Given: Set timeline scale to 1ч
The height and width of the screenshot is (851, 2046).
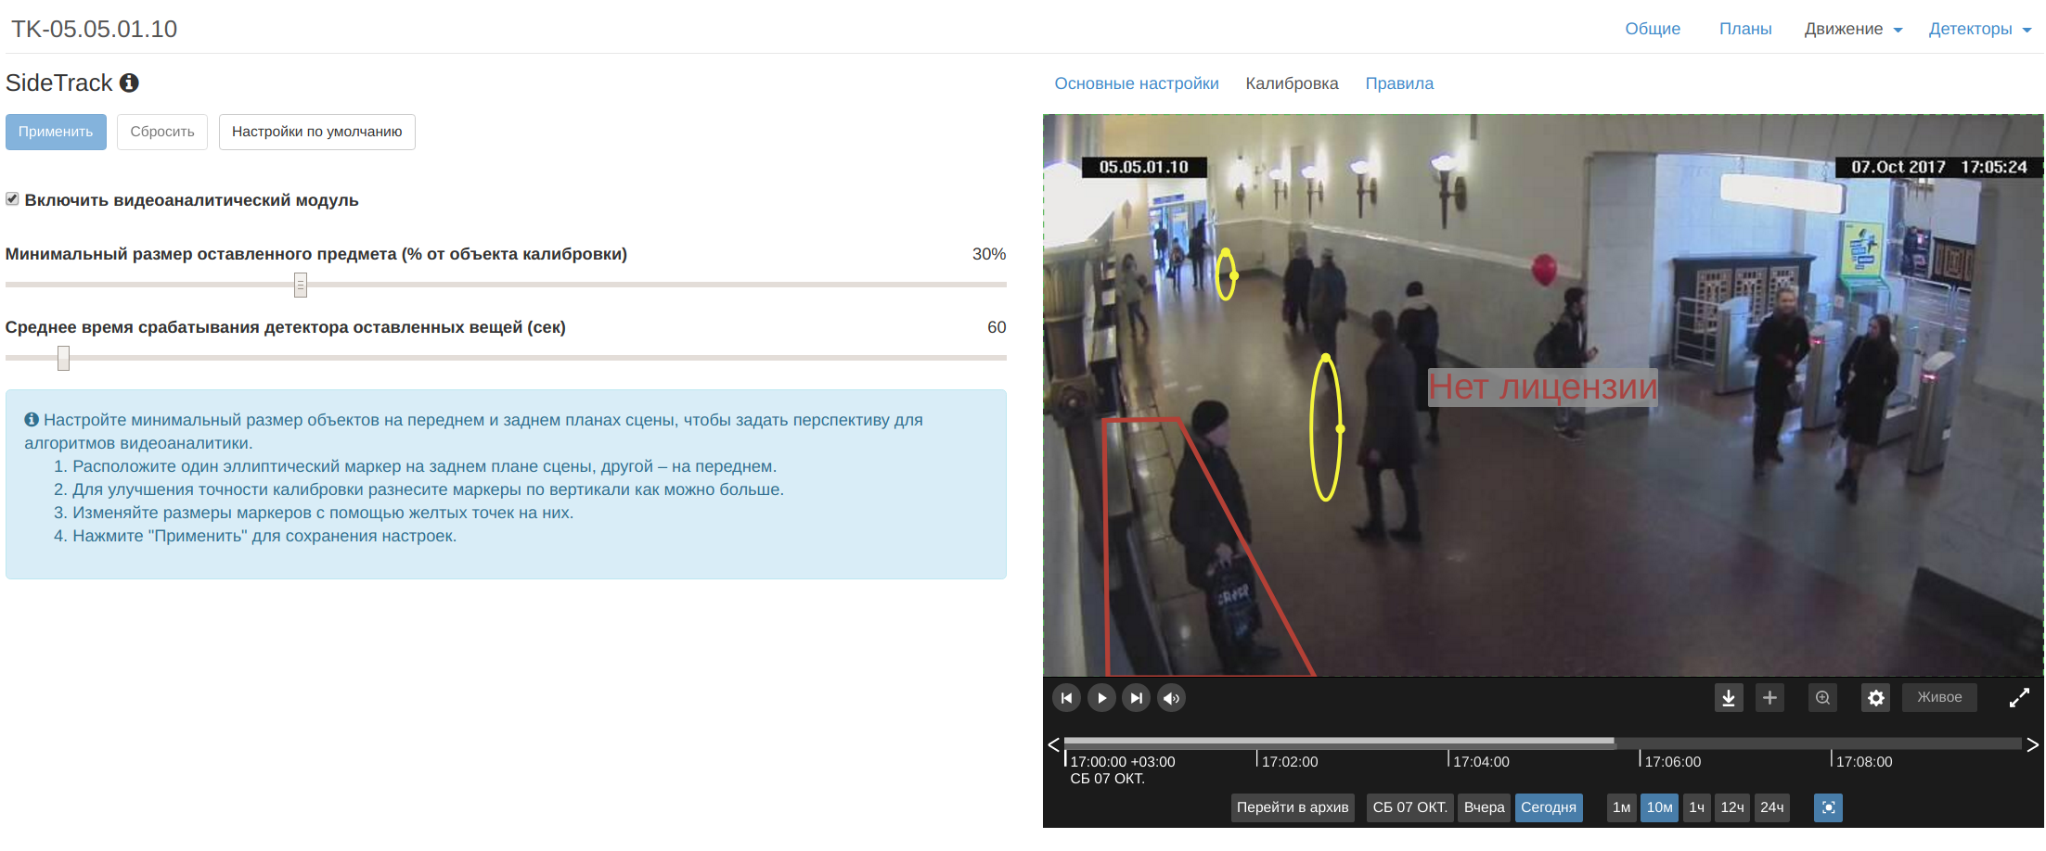Looking at the screenshot, I should (1696, 807).
